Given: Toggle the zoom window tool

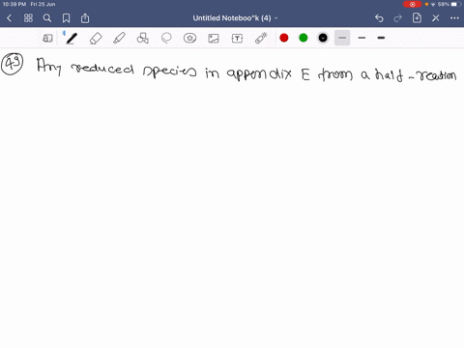Looking at the screenshot, I should (47, 39).
